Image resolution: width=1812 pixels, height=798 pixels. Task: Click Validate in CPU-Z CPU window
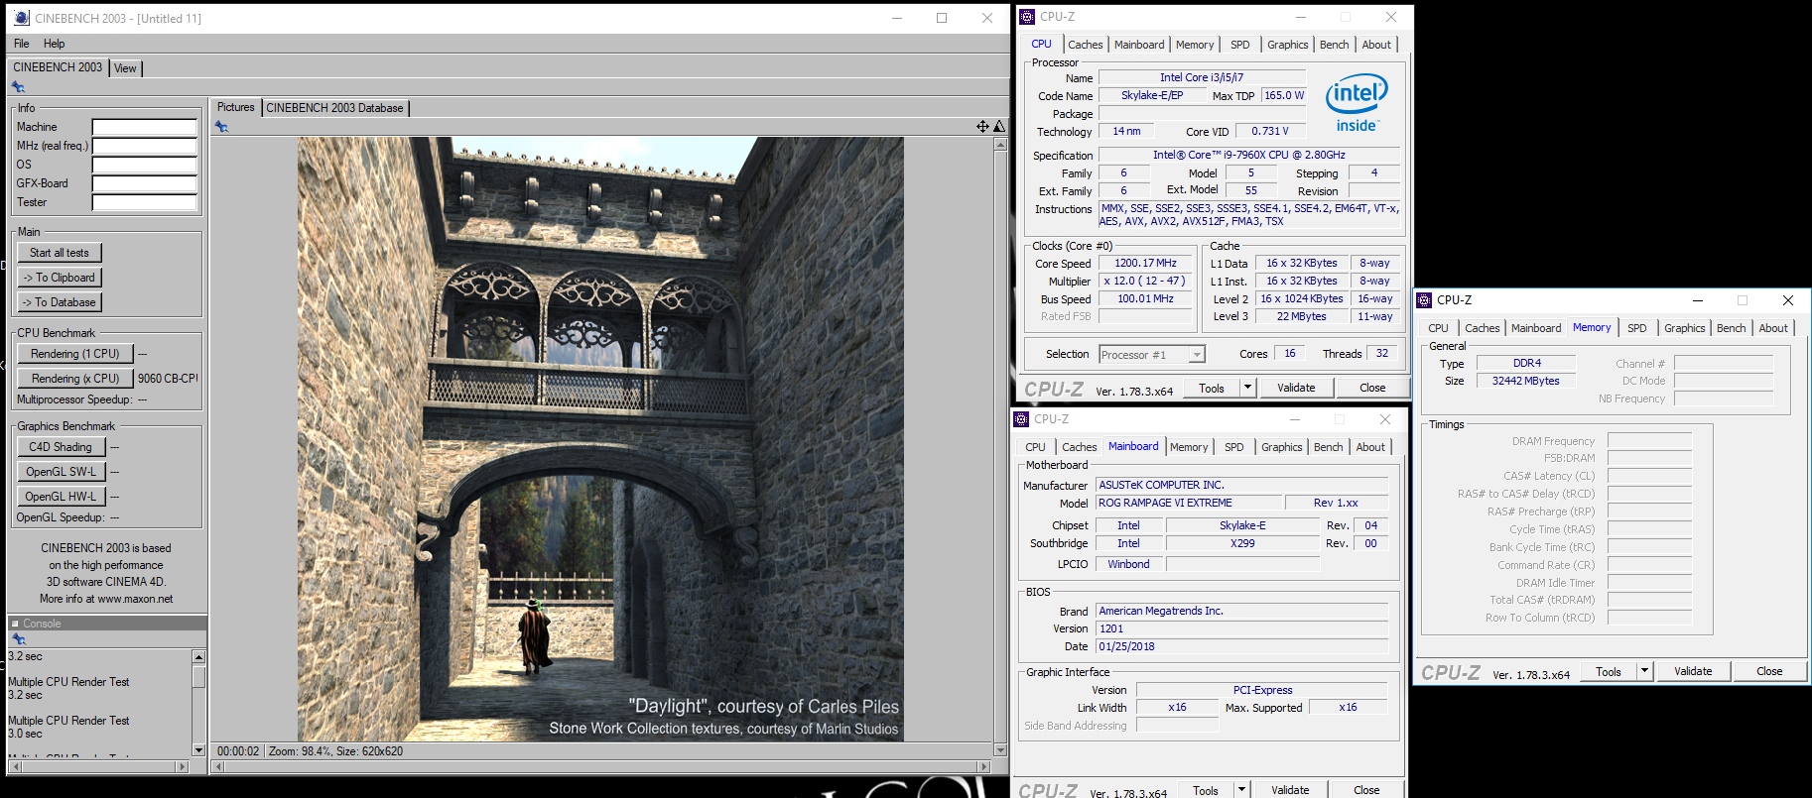(1296, 388)
